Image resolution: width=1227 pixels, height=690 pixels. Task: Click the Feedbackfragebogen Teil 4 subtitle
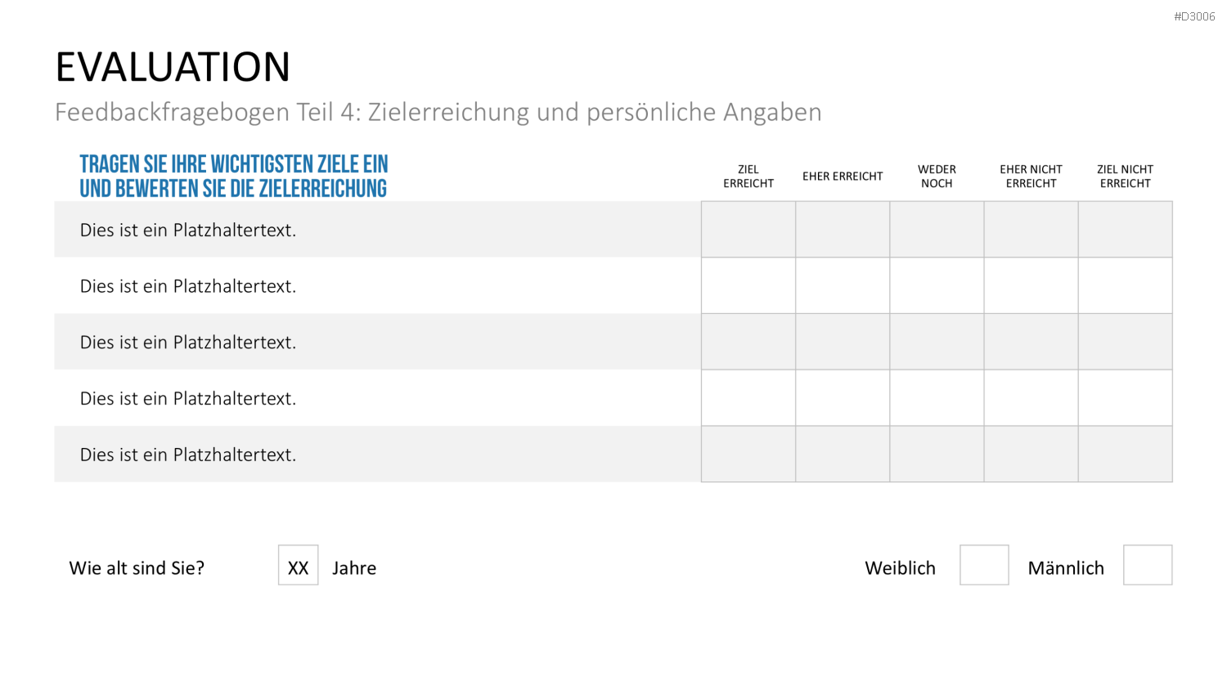[x=438, y=112]
